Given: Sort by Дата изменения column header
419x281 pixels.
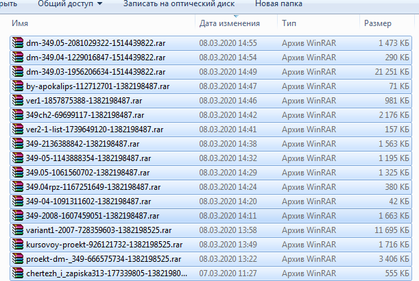Looking at the screenshot, I should tap(230, 23).
